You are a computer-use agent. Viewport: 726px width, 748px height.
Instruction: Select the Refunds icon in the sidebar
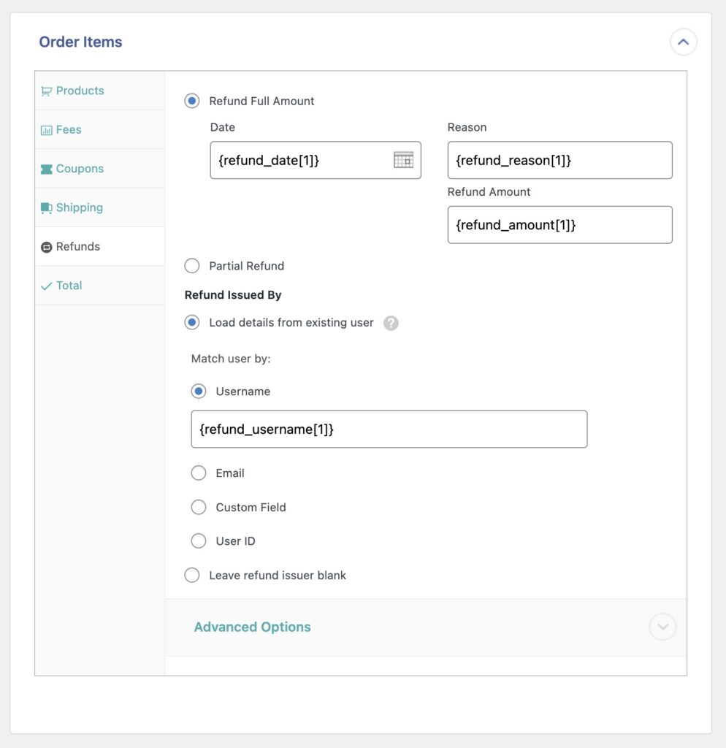tap(47, 246)
